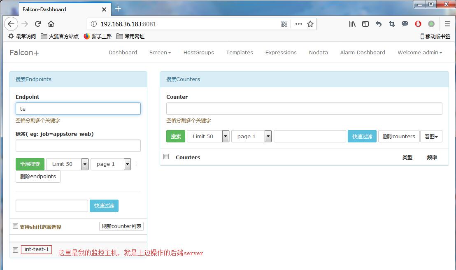This screenshot has width=456, height=270.
Task: Click the QR code icon in address bar
Action: 284,24
